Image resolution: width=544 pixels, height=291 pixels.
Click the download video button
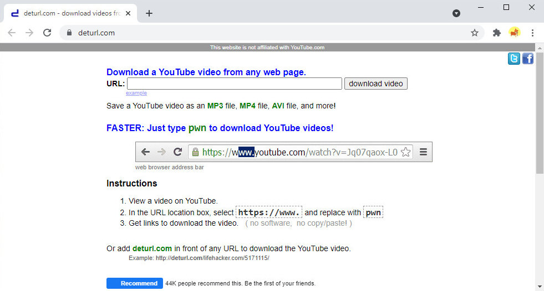376,84
